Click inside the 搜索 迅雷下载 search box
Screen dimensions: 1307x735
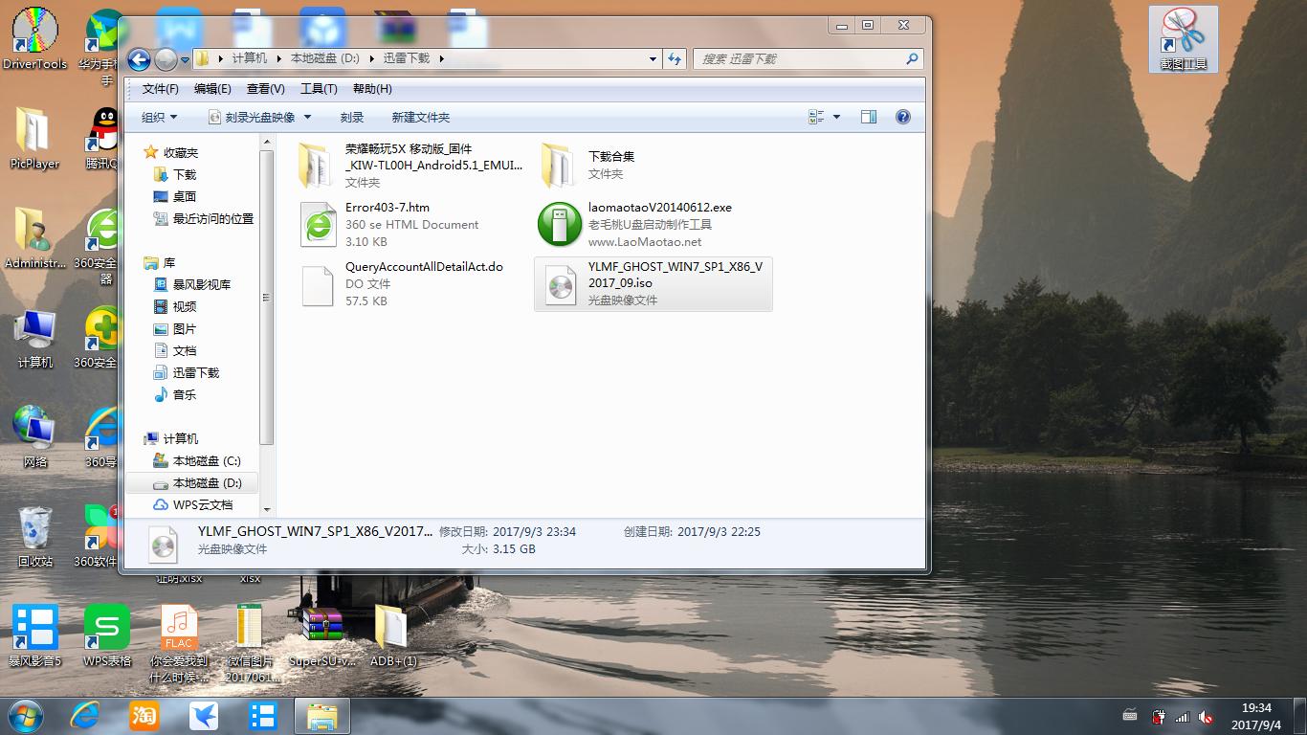pyautogui.click(x=804, y=58)
